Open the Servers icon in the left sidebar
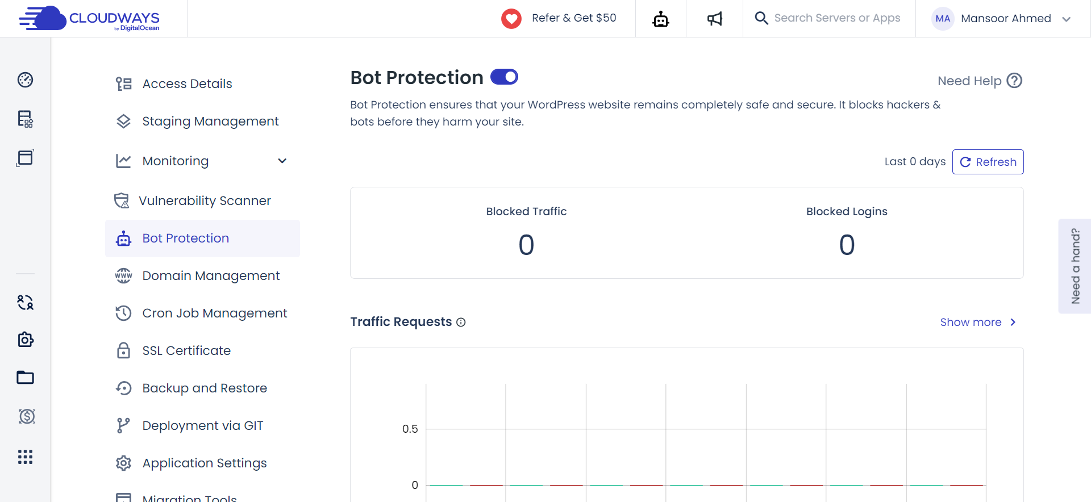The image size is (1091, 502). point(25,119)
